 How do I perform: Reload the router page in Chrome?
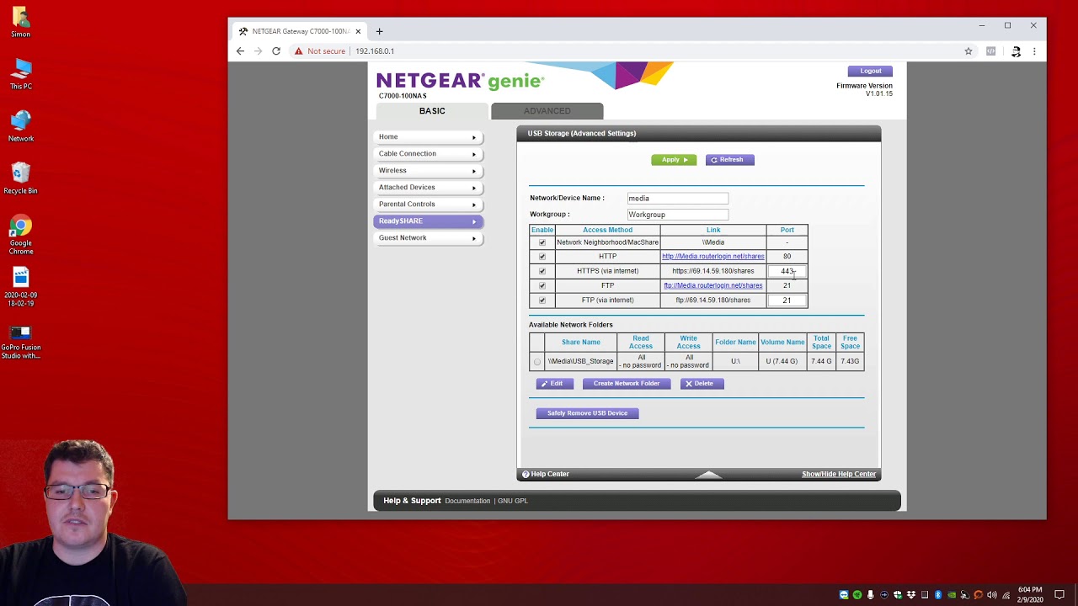click(275, 51)
